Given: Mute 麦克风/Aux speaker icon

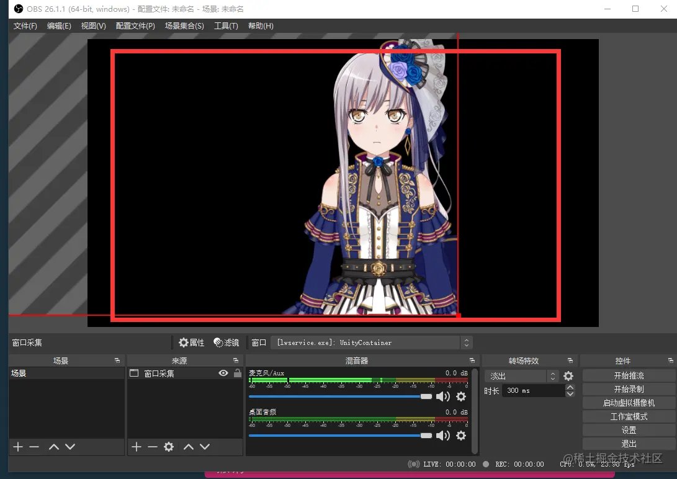Looking at the screenshot, I should click(x=443, y=396).
